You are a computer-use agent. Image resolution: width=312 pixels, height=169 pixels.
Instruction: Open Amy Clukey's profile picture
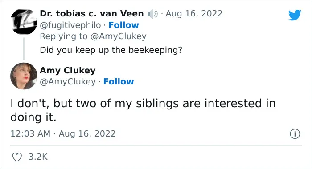24,76
